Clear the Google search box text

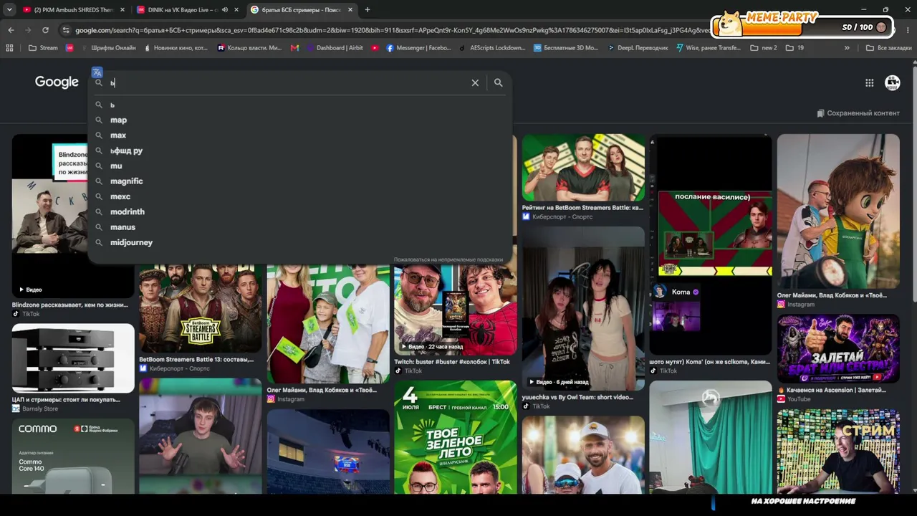tap(475, 82)
